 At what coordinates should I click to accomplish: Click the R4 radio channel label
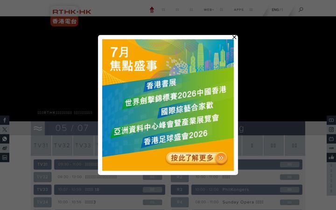[x=180, y=202]
